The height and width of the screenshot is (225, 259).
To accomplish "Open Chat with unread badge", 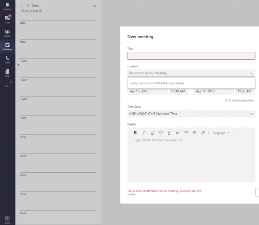I will point(7,19).
